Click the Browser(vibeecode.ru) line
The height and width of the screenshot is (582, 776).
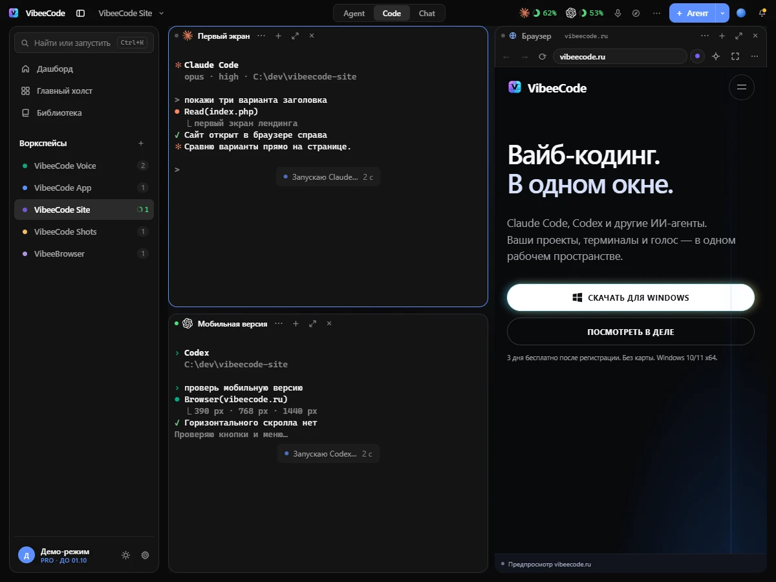(x=236, y=400)
